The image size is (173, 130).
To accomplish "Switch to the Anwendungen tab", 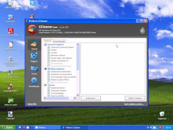I will click(x=59, y=41).
